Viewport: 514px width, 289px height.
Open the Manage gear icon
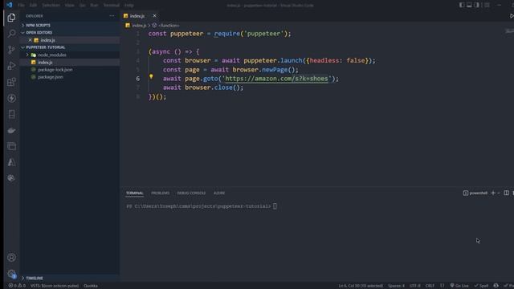(x=11, y=274)
